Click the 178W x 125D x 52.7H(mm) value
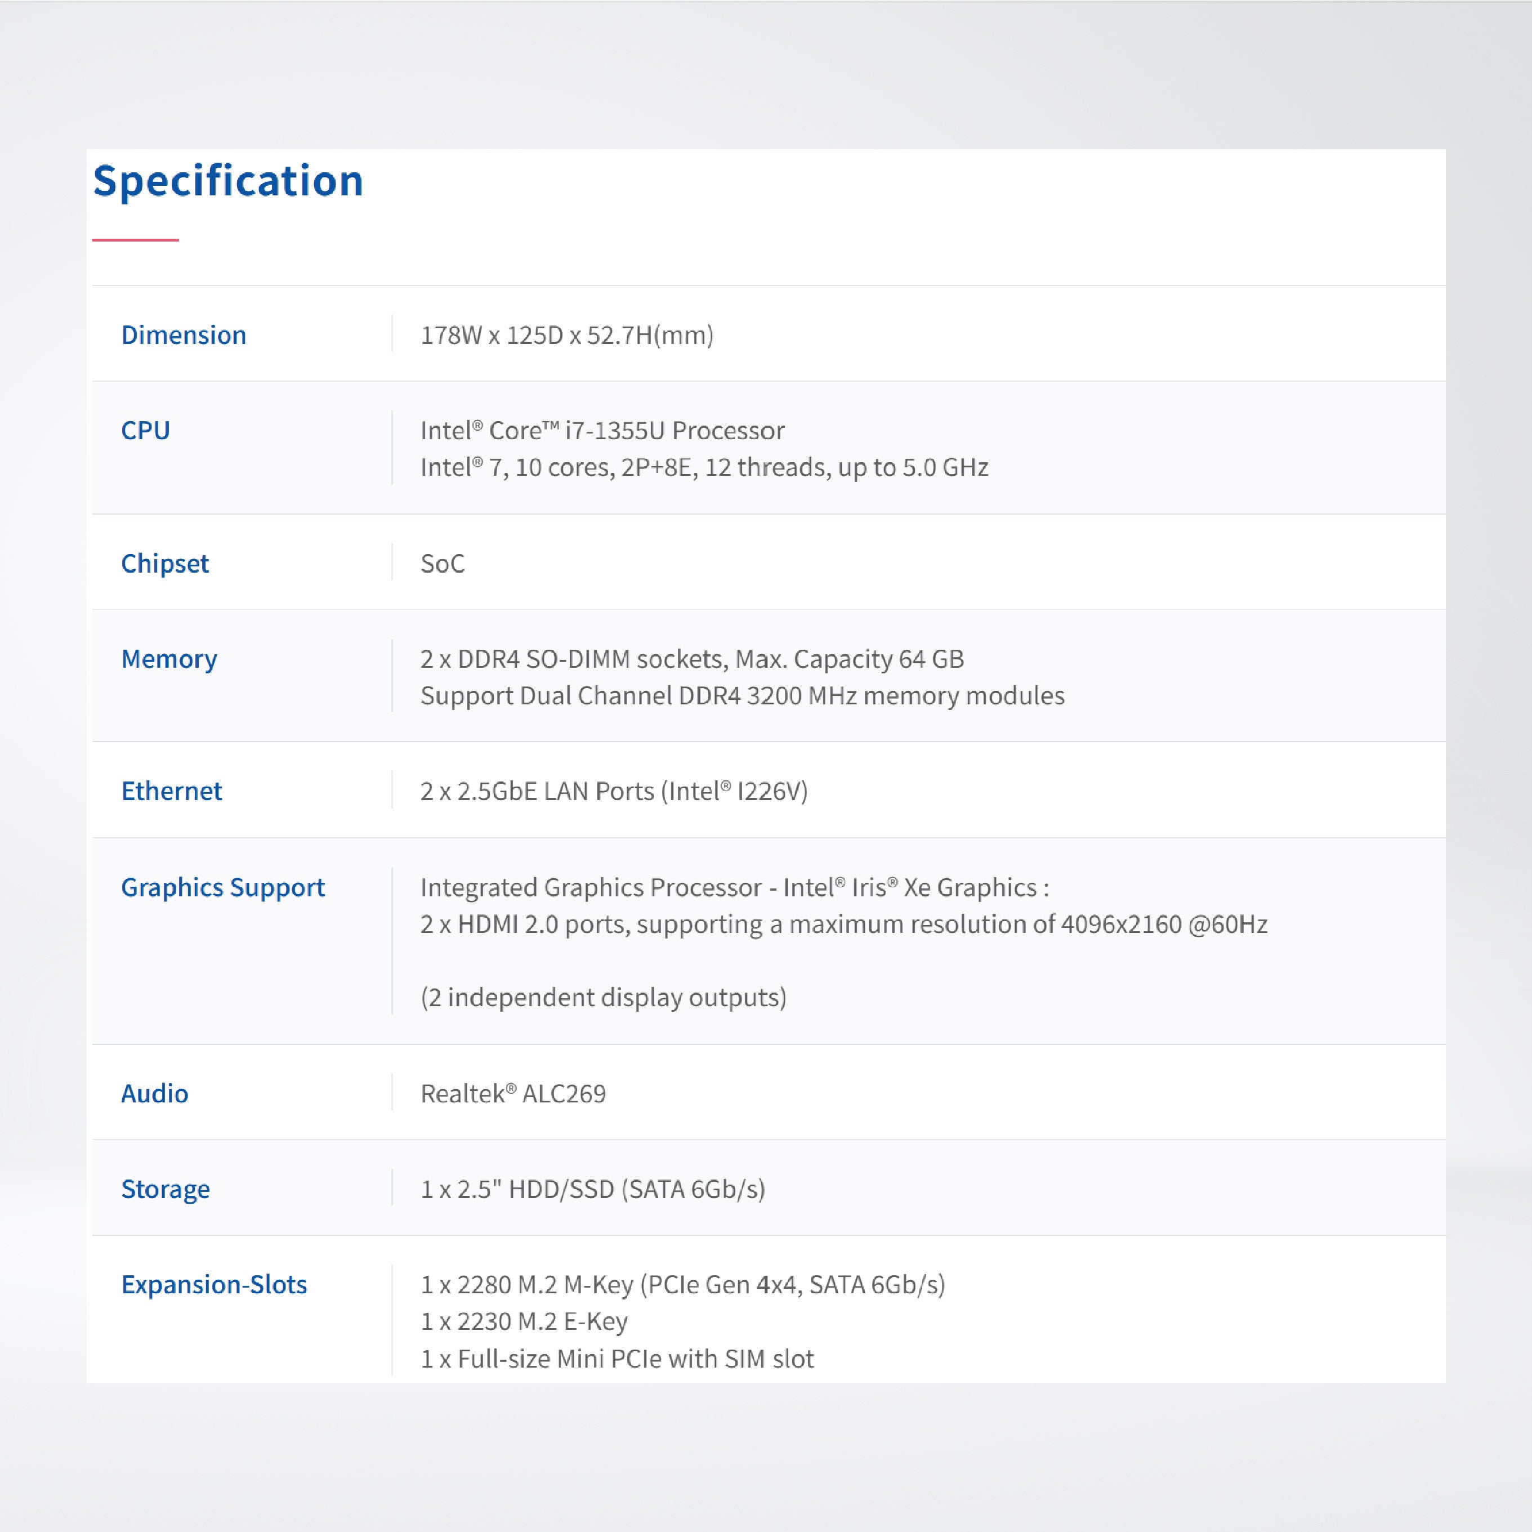 (x=566, y=334)
